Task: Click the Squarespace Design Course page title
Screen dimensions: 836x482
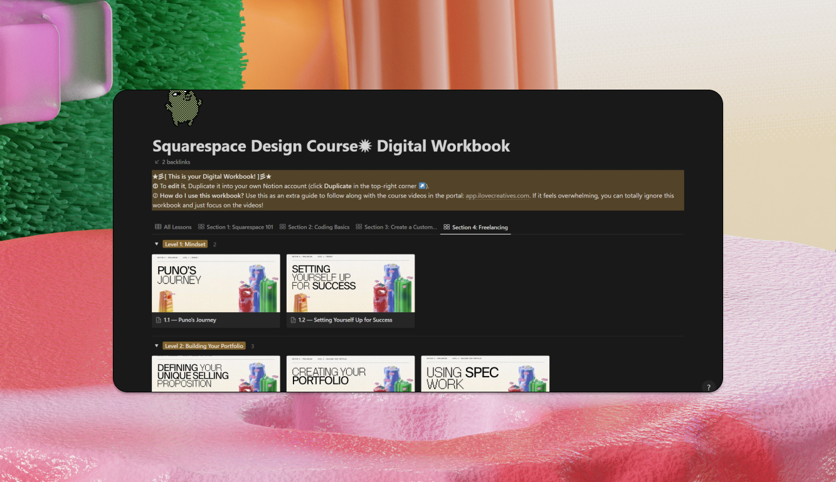Action: point(331,146)
